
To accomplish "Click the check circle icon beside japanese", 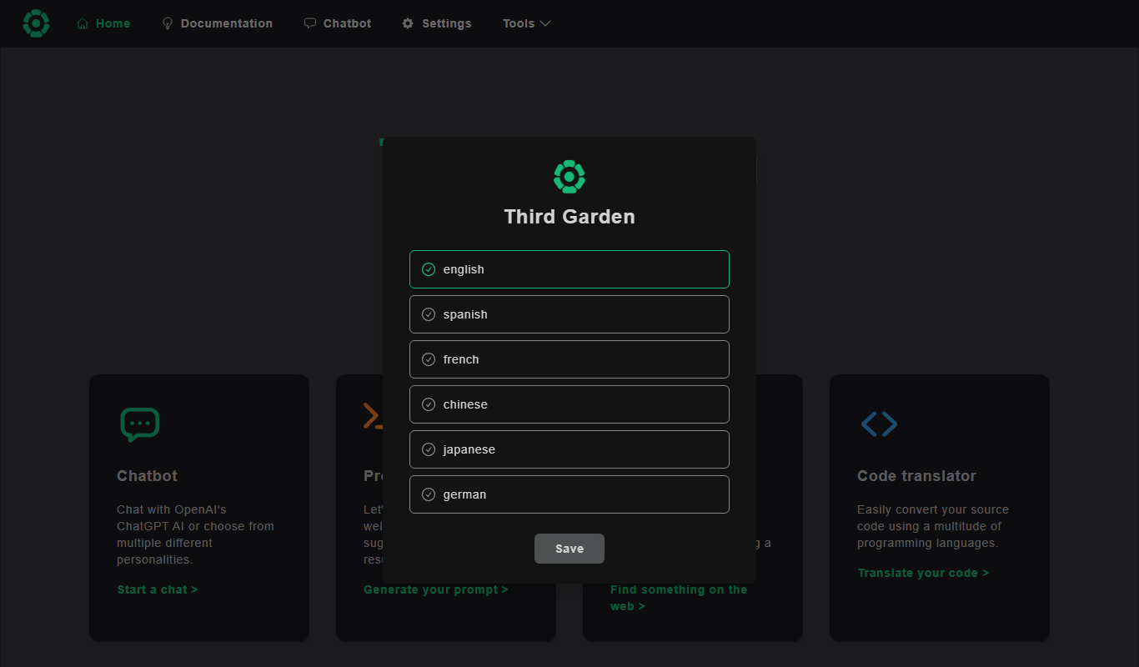I will pos(429,449).
